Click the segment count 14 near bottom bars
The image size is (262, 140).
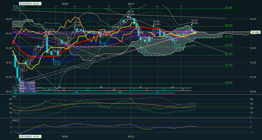114,90
